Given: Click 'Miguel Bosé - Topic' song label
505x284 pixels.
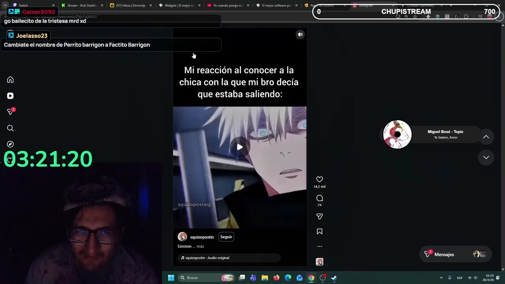Looking at the screenshot, I should point(445,132).
